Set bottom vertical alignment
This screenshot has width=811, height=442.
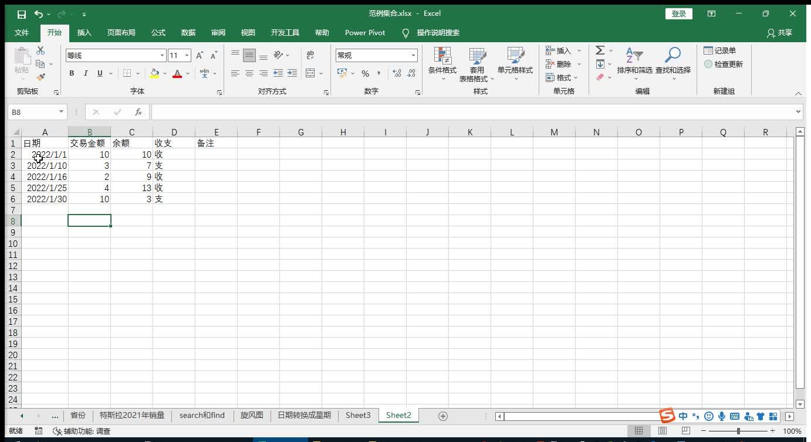tap(263, 56)
